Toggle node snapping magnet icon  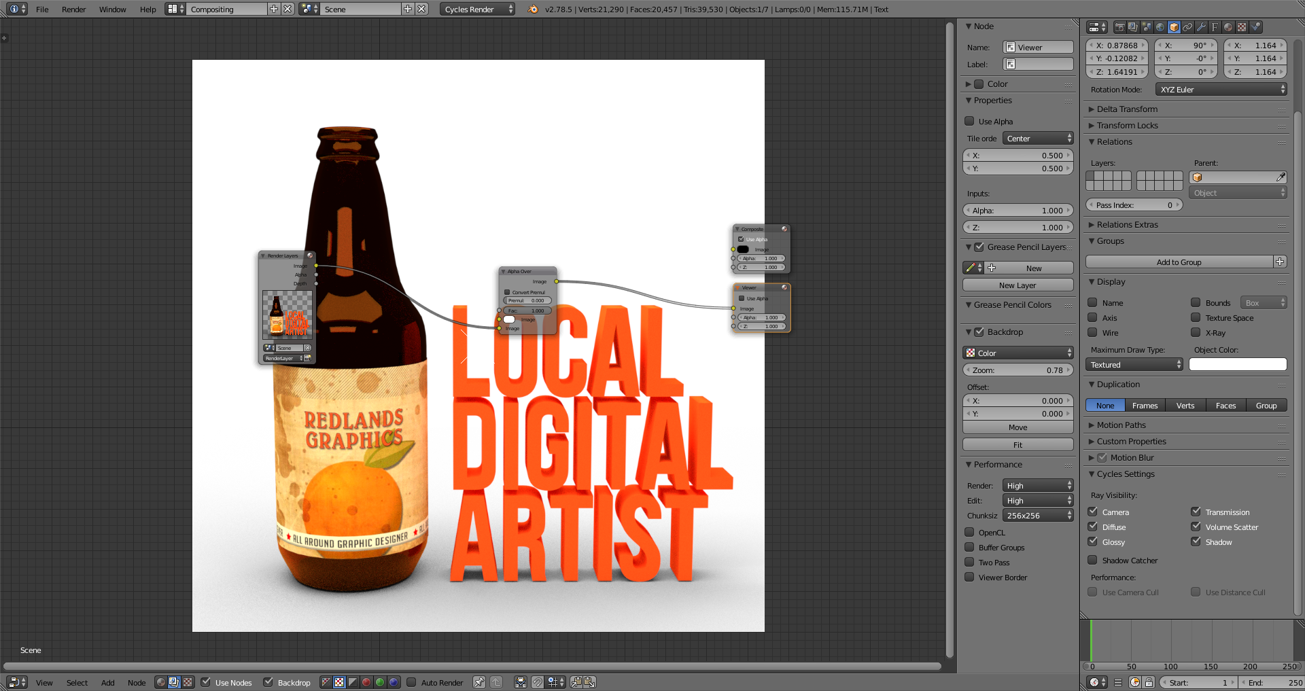(x=538, y=682)
